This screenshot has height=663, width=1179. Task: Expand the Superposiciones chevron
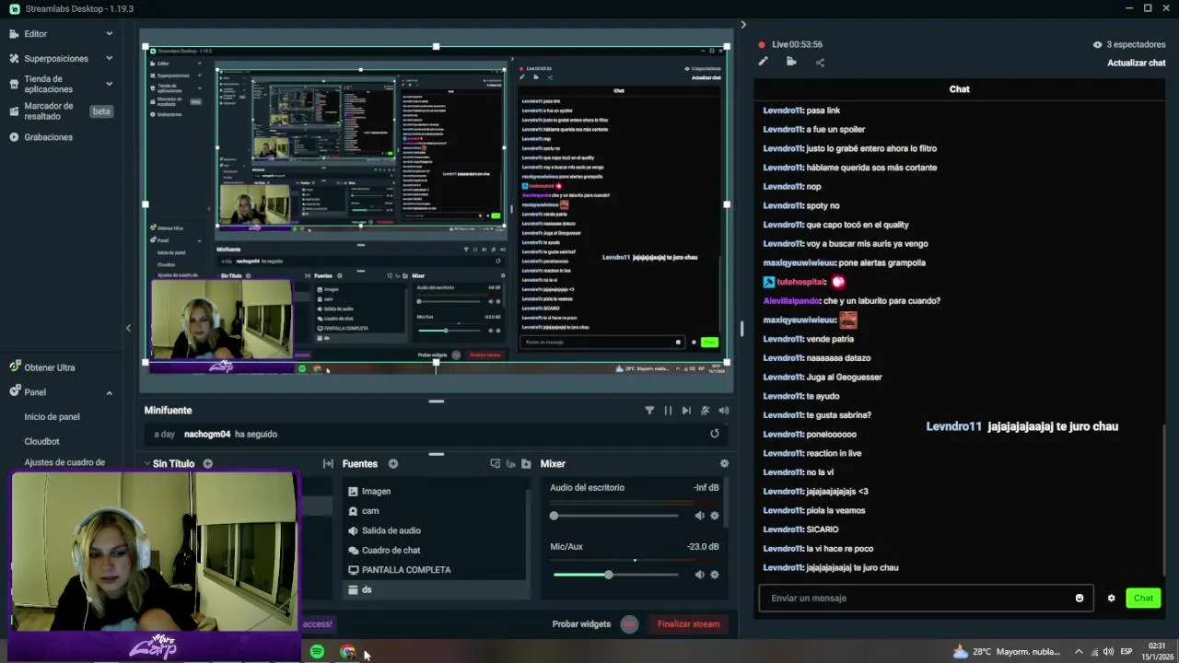tap(109, 59)
